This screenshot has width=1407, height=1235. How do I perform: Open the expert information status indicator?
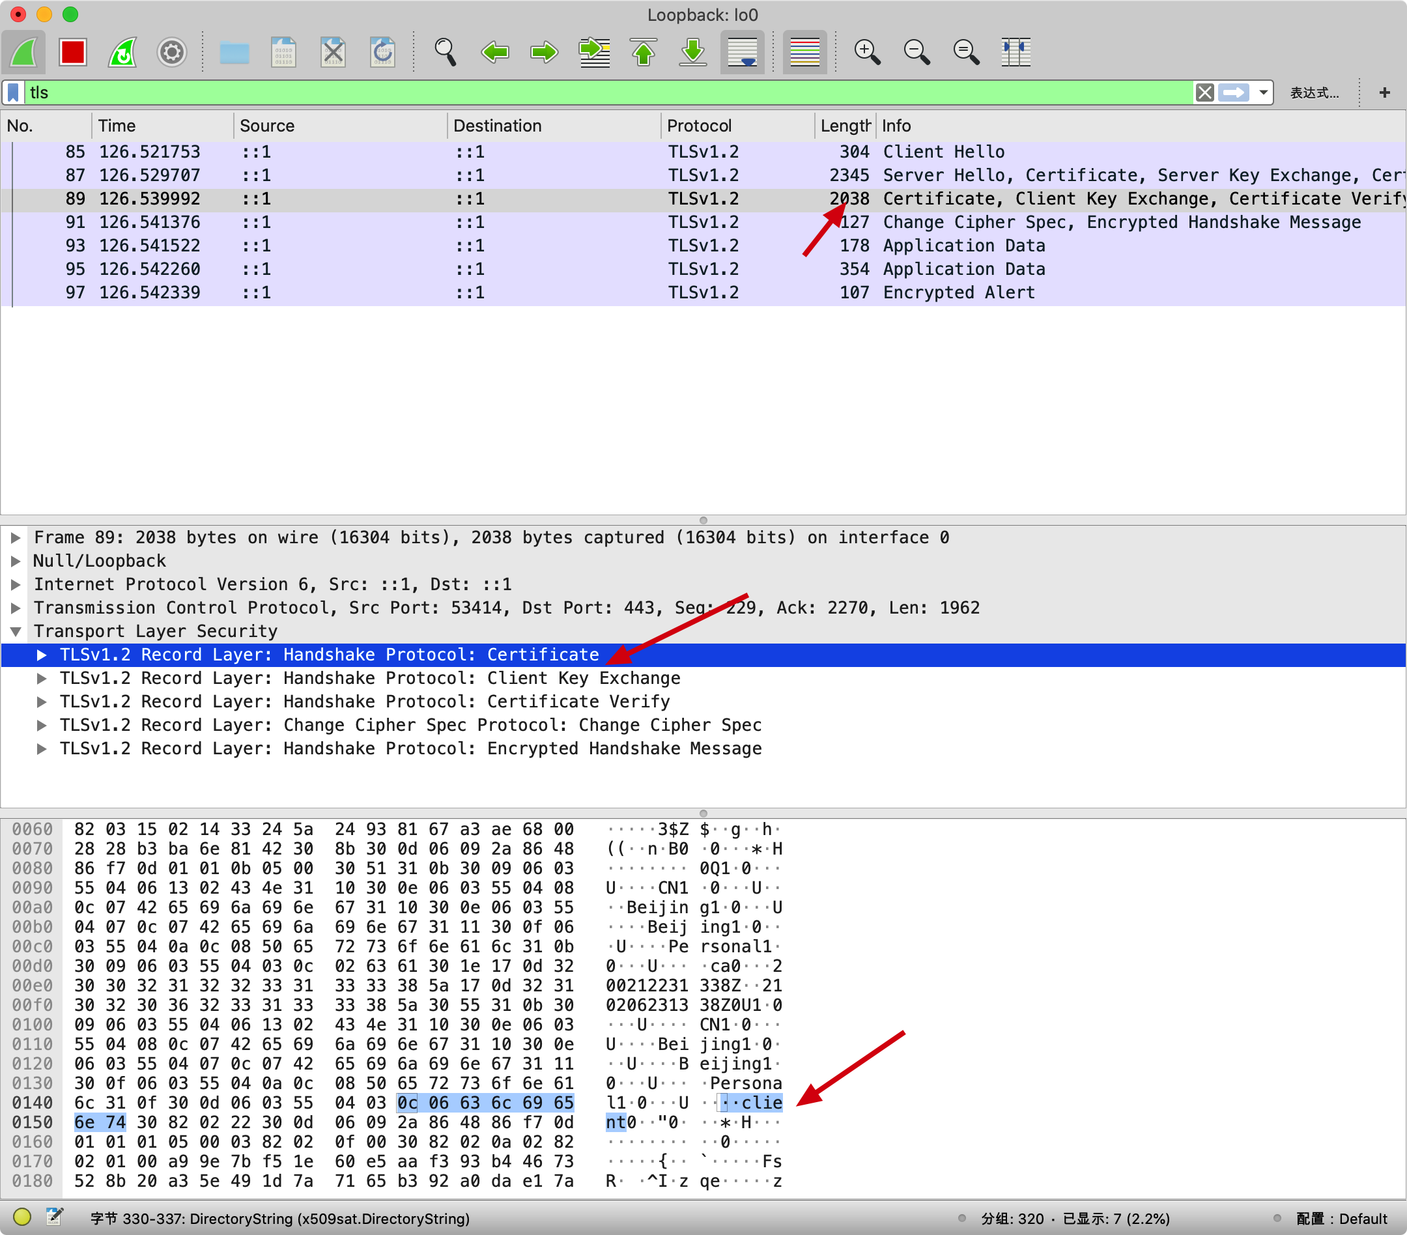22,1217
